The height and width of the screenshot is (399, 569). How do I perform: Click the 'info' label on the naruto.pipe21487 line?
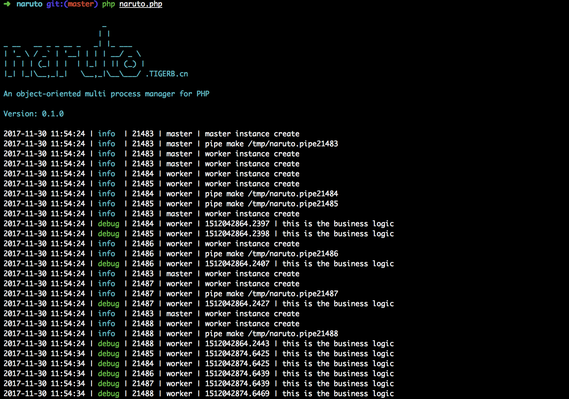[x=107, y=294]
